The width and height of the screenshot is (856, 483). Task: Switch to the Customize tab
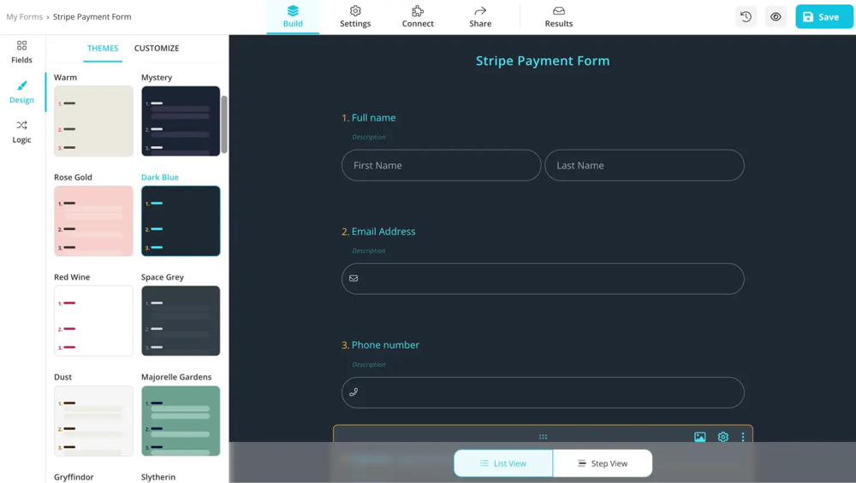[x=157, y=48]
